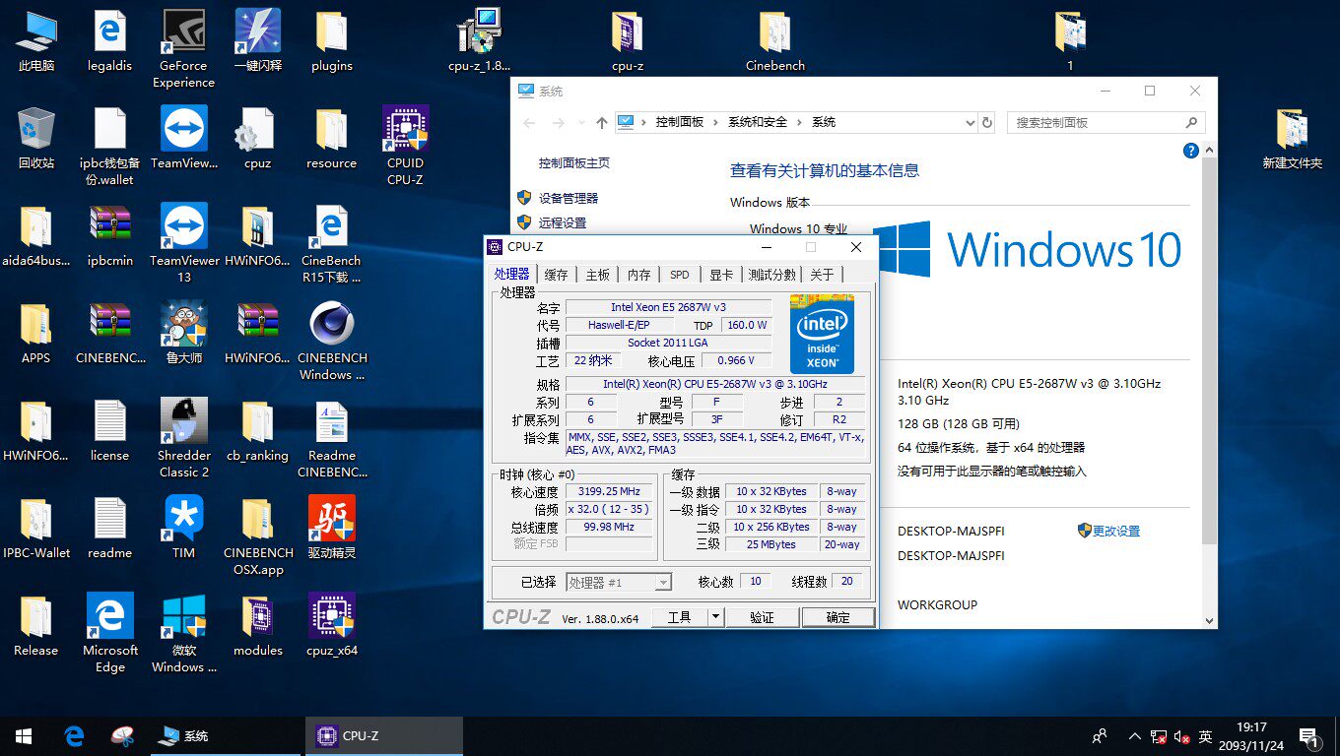This screenshot has height=756, width=1340.
Task: Expand the 控制面板 breadcrumb arrow
Action: (716, 122)
